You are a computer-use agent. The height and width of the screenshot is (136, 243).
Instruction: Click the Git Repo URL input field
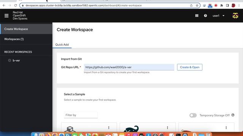click(x=129, y=67)
